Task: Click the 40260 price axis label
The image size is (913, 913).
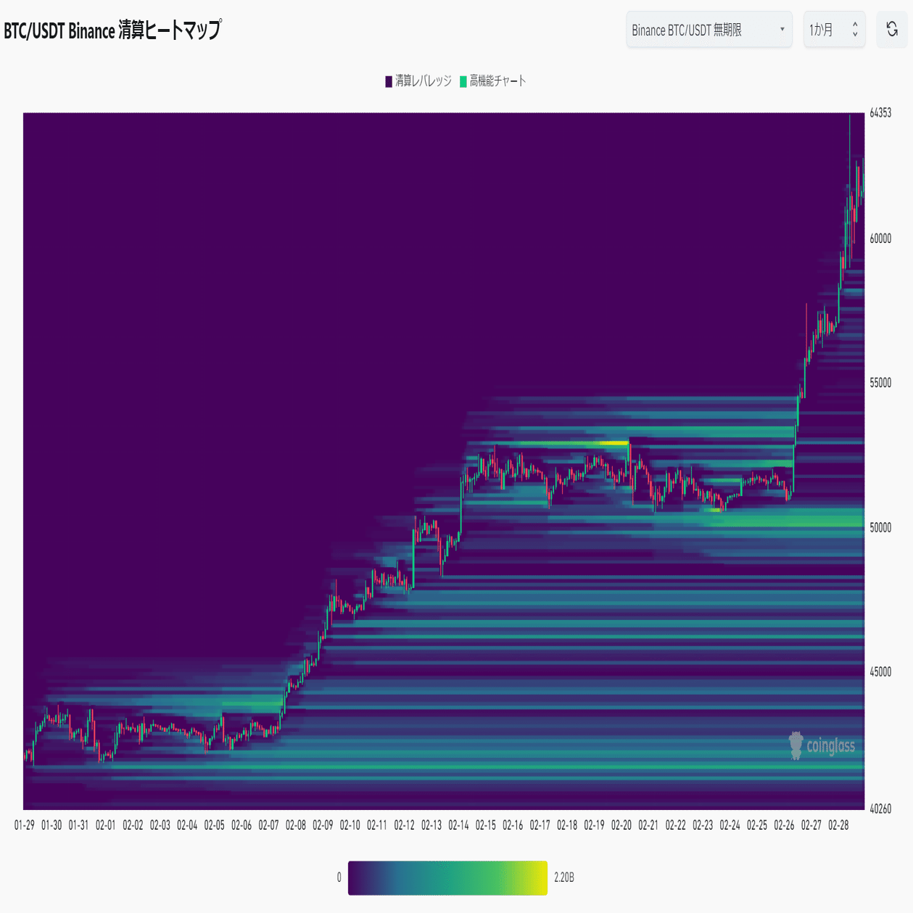Action: pos(880,809)
